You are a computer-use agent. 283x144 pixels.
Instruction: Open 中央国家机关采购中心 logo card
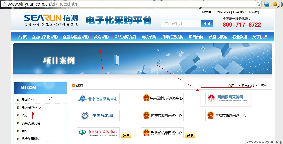coord(162,98)
